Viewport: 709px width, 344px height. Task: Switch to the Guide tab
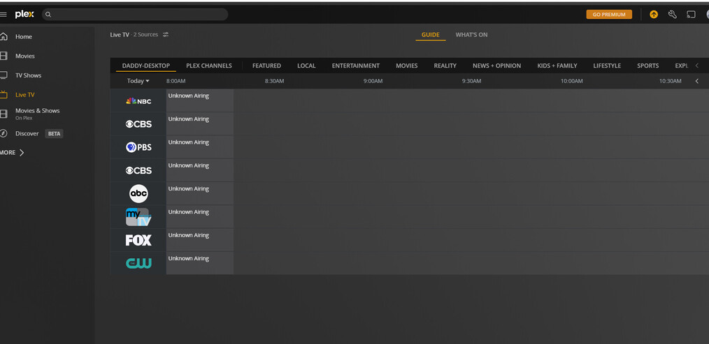tap(431, 35)
